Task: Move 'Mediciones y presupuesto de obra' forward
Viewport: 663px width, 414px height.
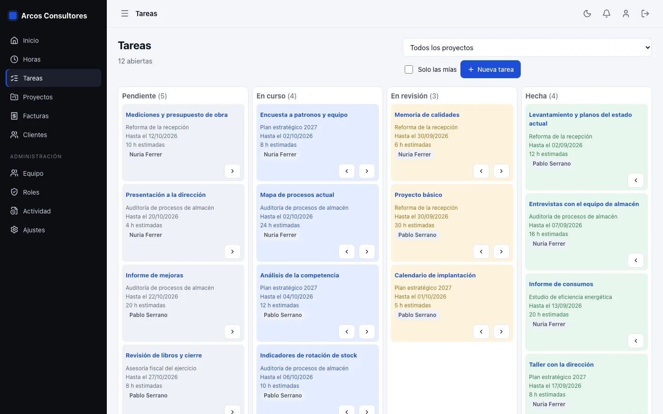Action: tap(233, 171)
